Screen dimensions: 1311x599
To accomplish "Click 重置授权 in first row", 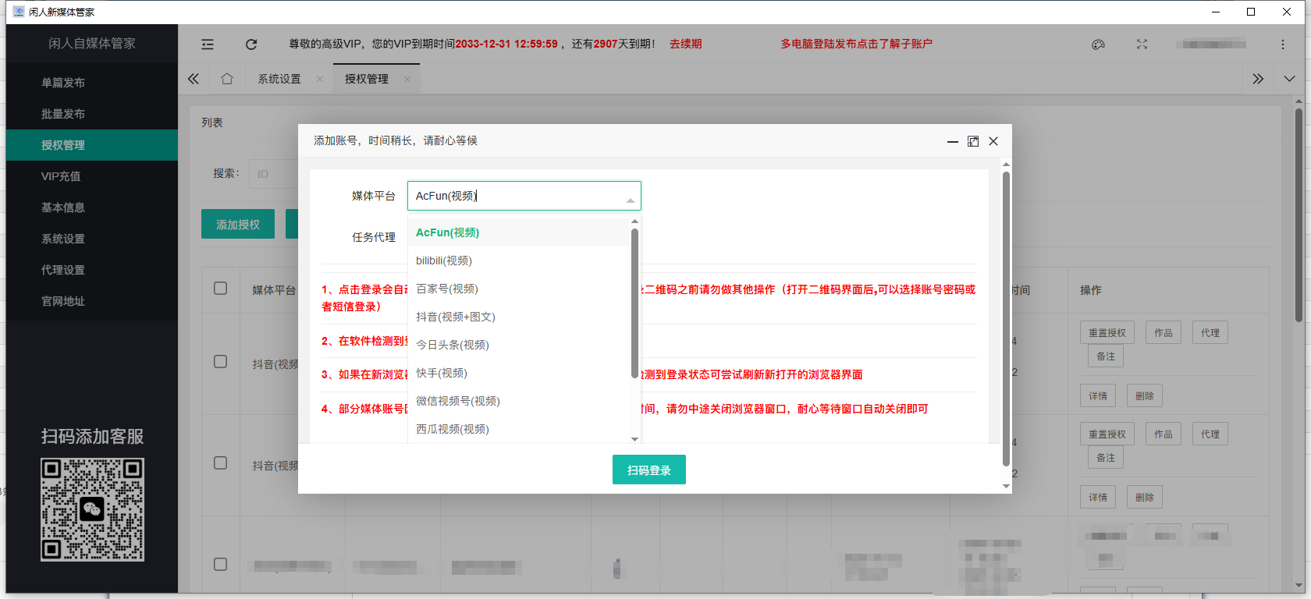I will (1107, 333).
